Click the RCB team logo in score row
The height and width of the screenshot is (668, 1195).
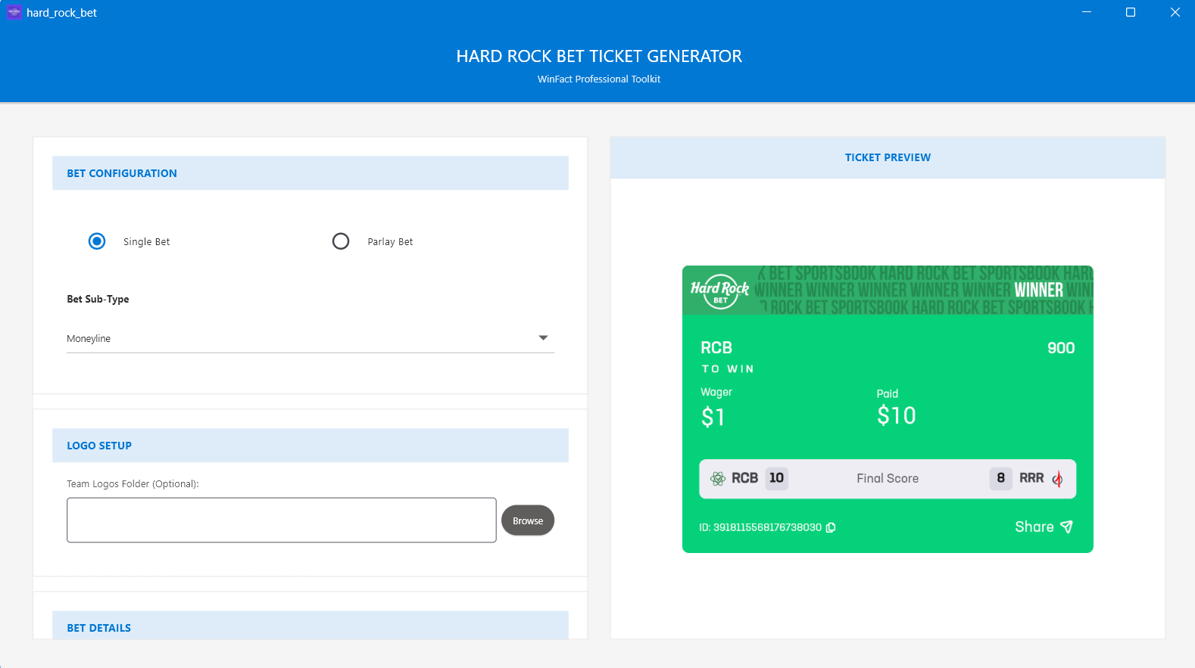point(718,478)
